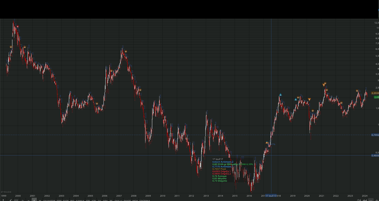Click the 0,6303 Στήριξη 1 tooltip line
Image resolution: width=379 pixels, height=201 pixels.
coord(221,171)
